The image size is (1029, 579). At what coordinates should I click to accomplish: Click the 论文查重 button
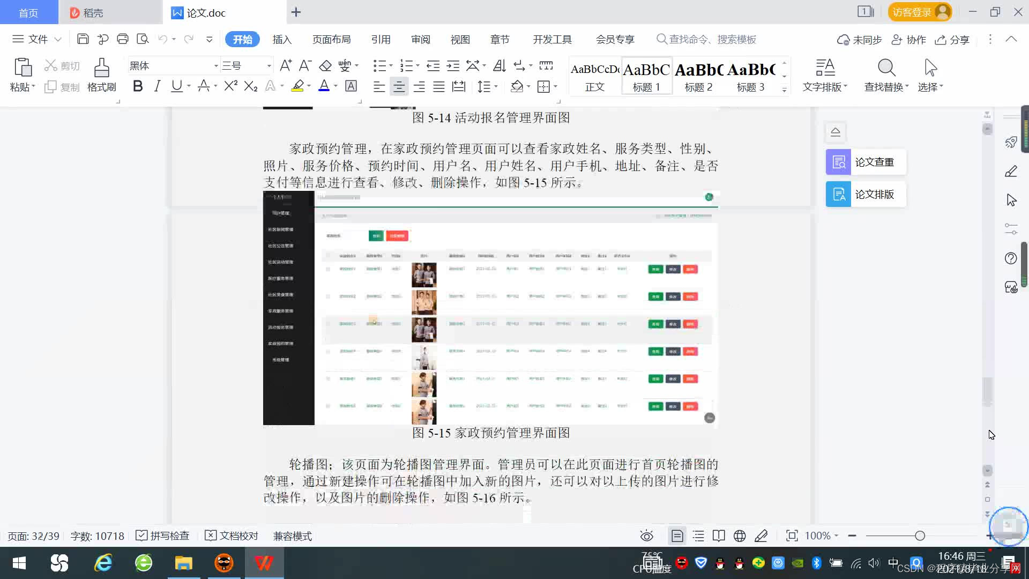pyautogui.click(x=866, y=162)
